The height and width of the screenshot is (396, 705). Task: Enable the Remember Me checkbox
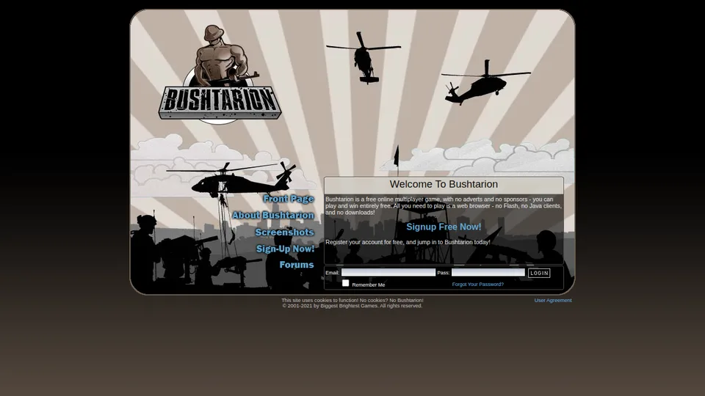click(345, 283)
